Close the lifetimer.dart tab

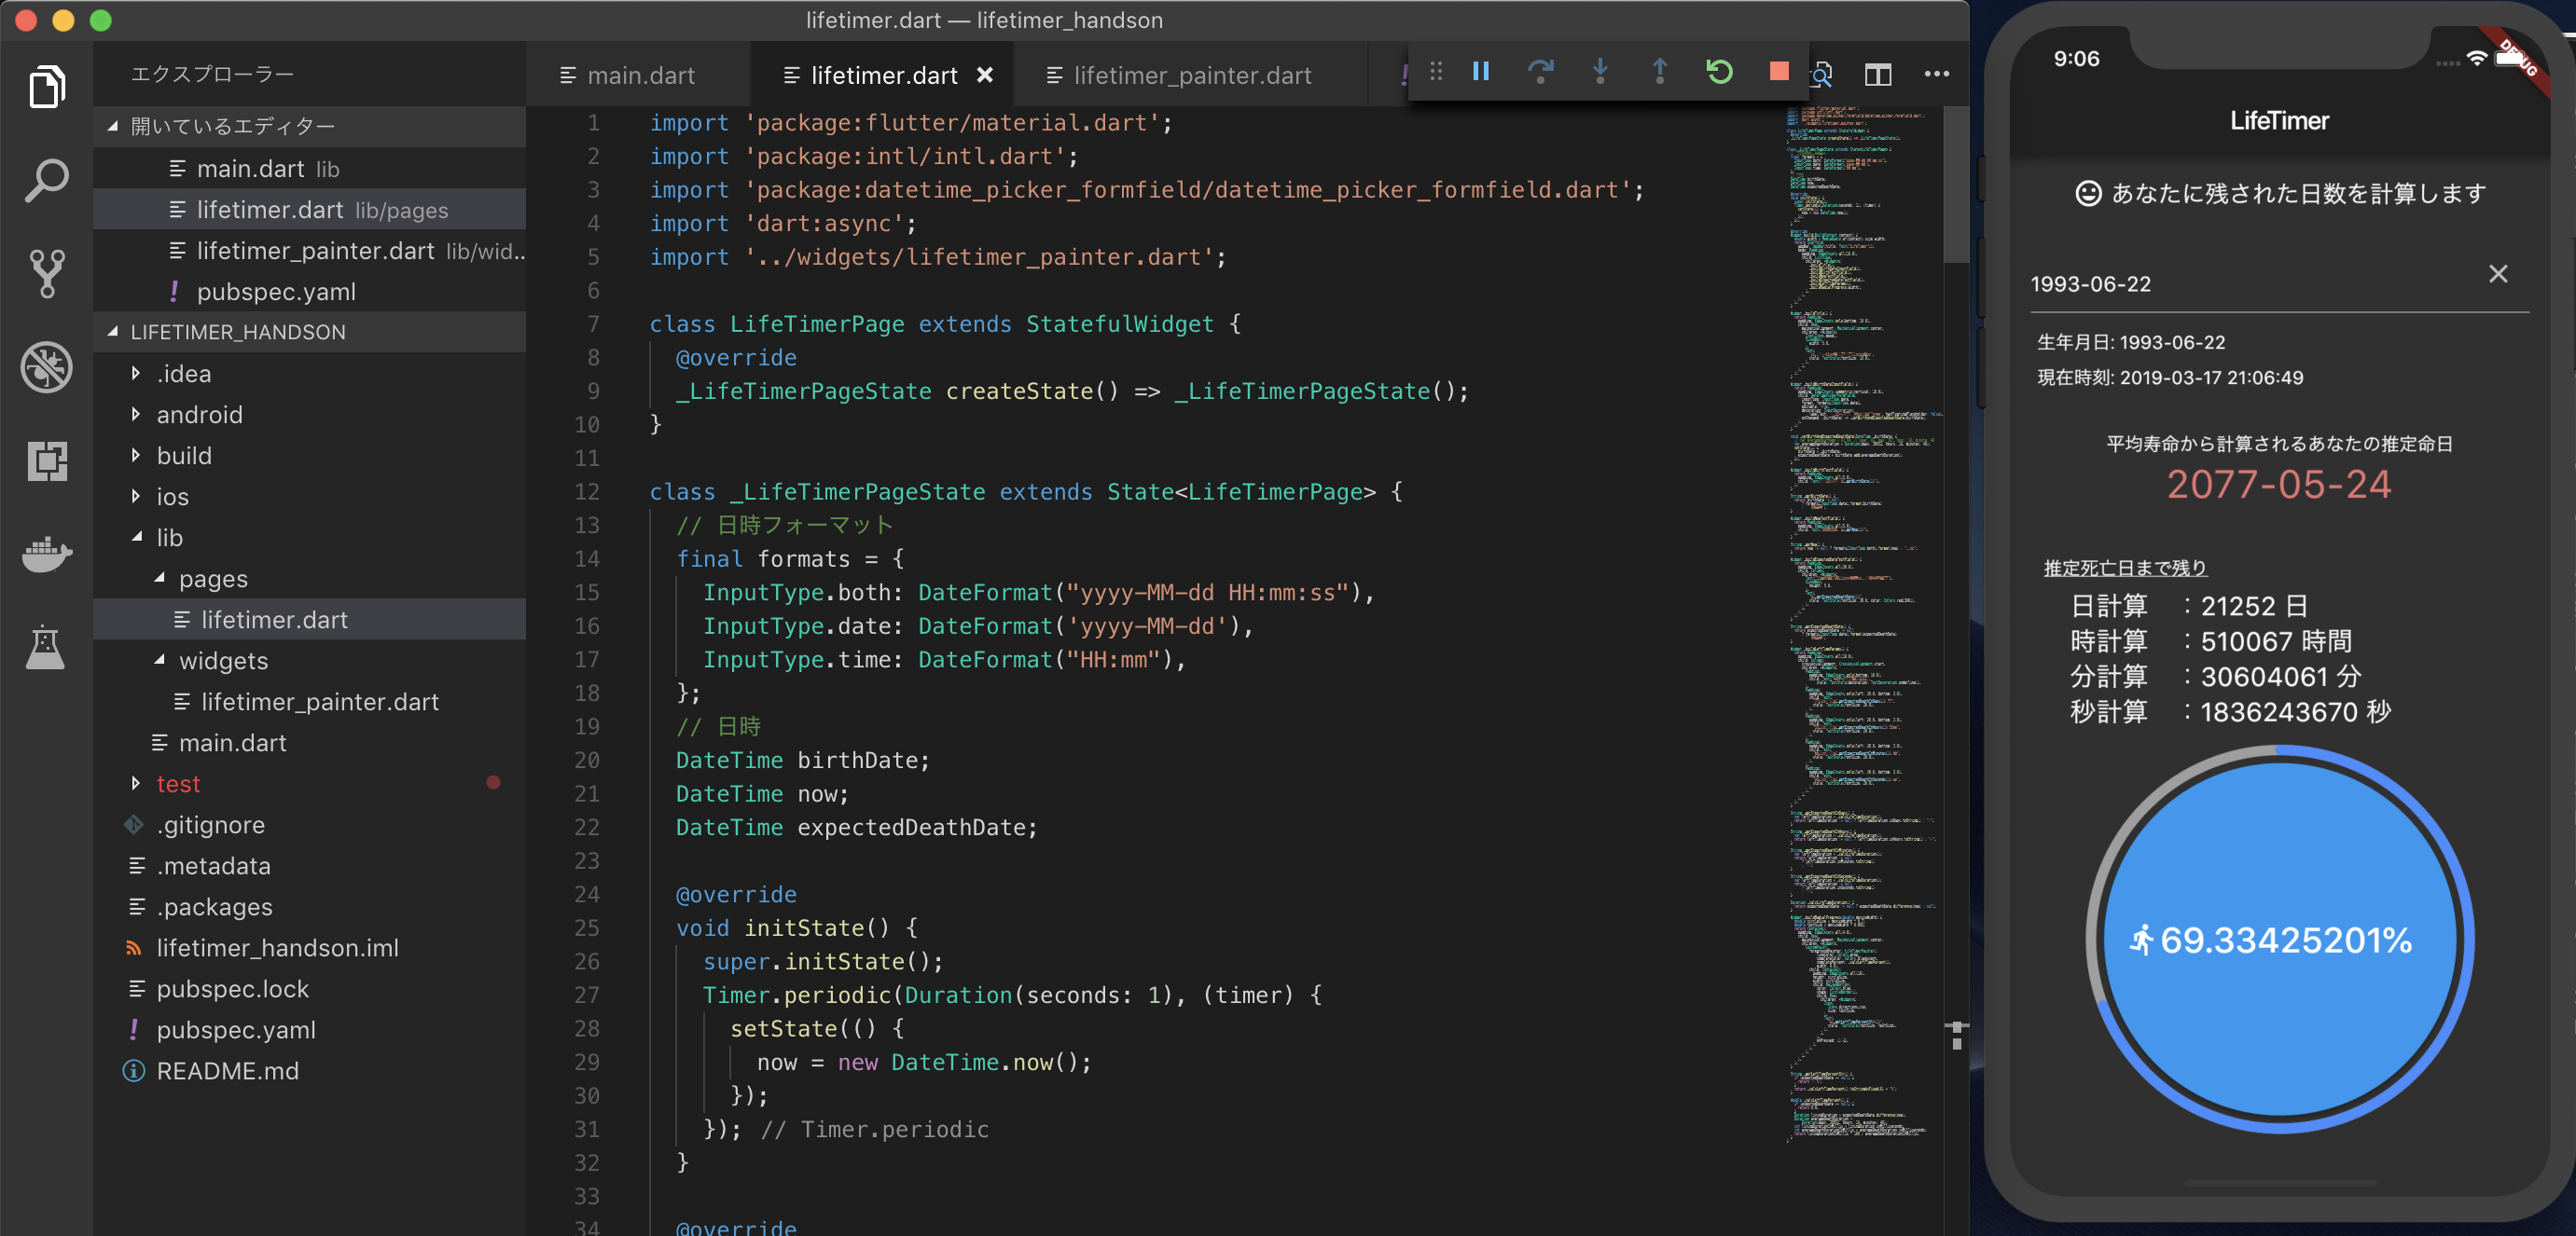pos(984,76)
